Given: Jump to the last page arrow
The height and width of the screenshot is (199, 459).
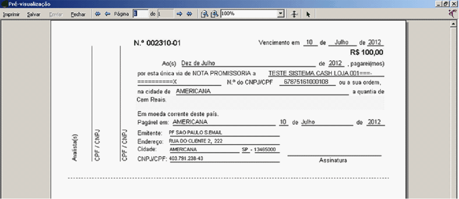Looking at the screenshot, I should click(x=189, y=14).
